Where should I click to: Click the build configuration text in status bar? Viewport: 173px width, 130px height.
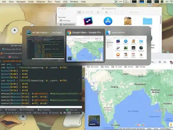(x=27, y=113)
